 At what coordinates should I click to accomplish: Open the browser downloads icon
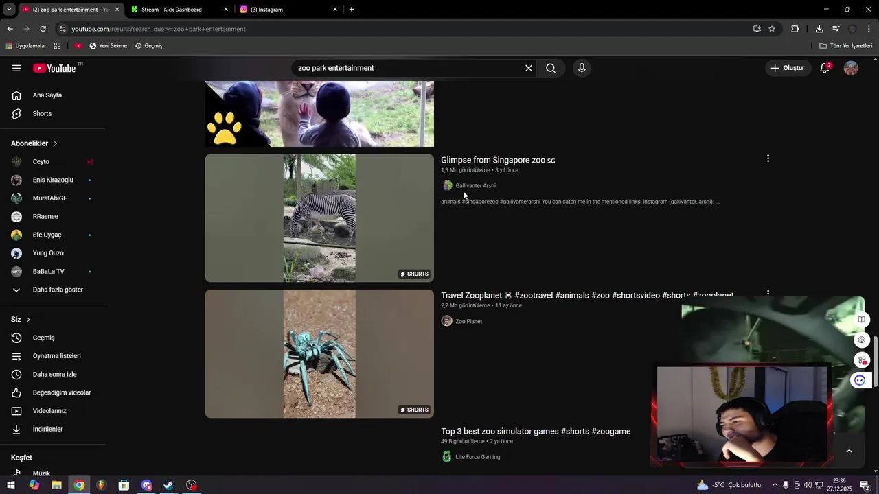pos(819,29)
